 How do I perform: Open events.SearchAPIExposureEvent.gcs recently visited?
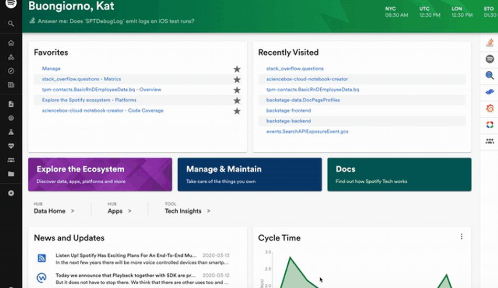(307, 131)
